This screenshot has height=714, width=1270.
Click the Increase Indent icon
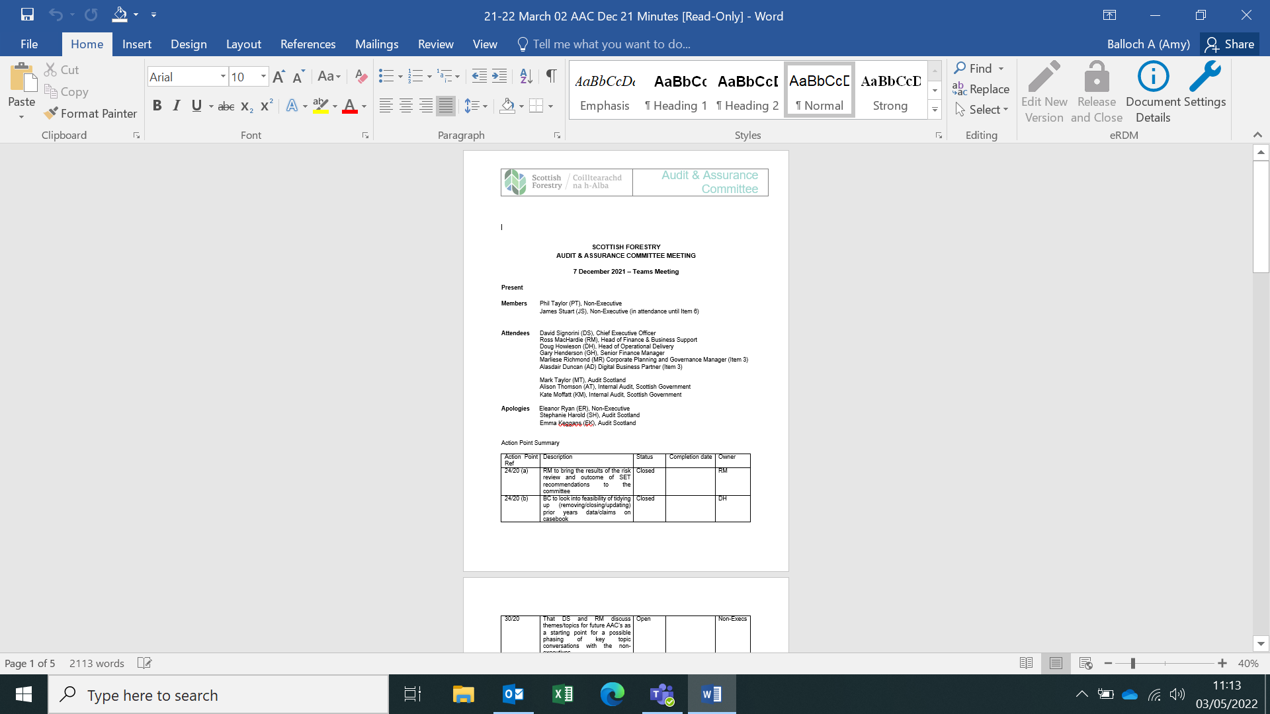click(499, 77)
